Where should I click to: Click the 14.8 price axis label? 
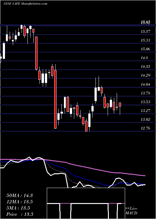tap(144, 58)
